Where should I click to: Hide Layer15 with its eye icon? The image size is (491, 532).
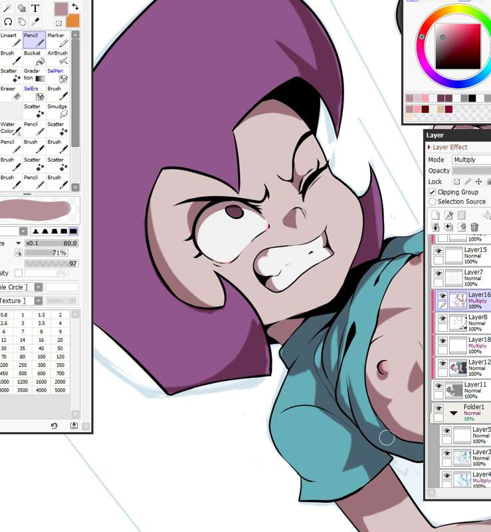439,251
